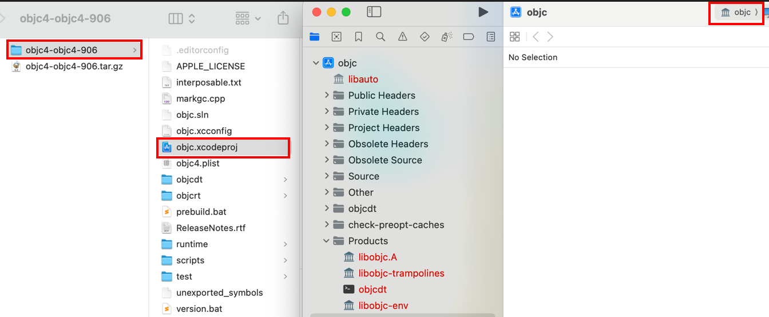Select version.bat in Finder
This screenshot has height=317, width=769.
tap(199, 308)
